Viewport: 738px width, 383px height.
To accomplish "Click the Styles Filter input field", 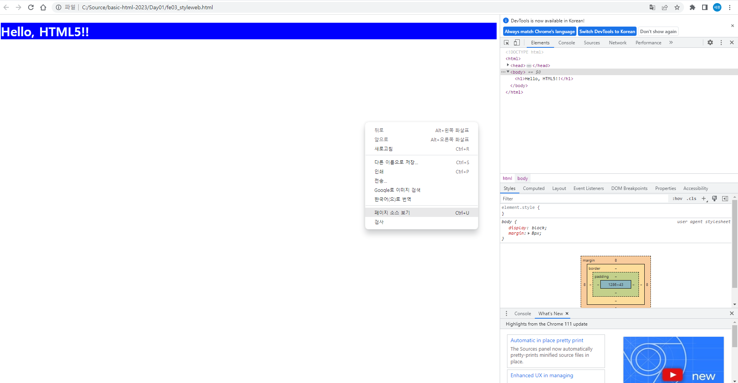I will tap(584, 199).
